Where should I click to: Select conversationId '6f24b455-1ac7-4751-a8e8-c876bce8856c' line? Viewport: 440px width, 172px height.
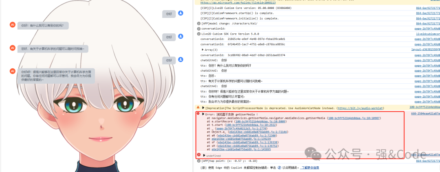point(243,44)
